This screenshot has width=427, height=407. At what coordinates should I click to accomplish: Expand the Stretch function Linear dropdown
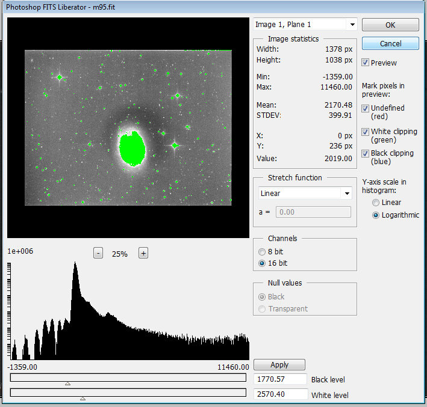pos(305,194)
